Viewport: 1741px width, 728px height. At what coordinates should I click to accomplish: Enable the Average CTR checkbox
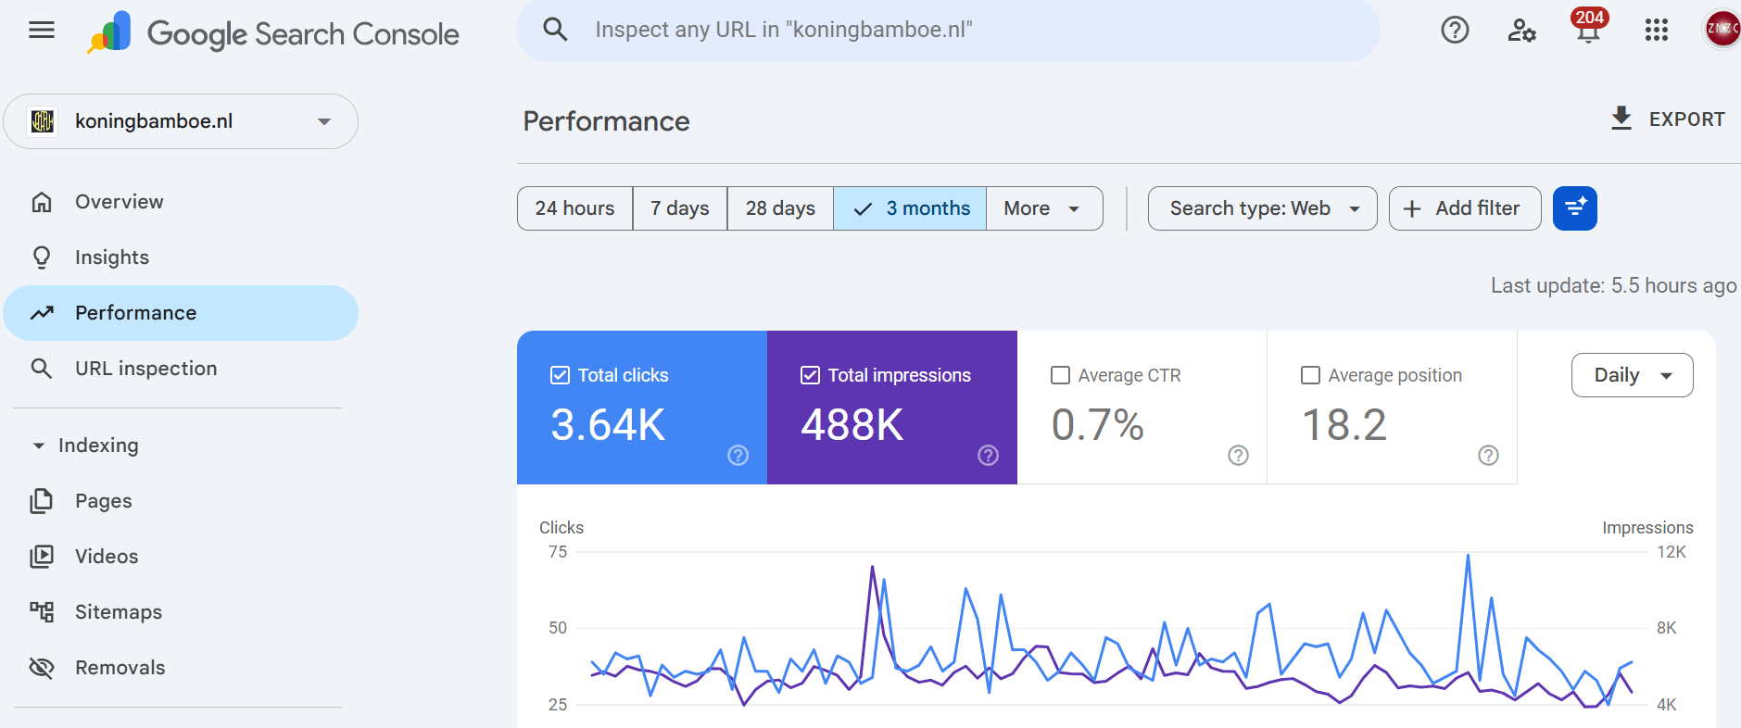click(1060, 375)
